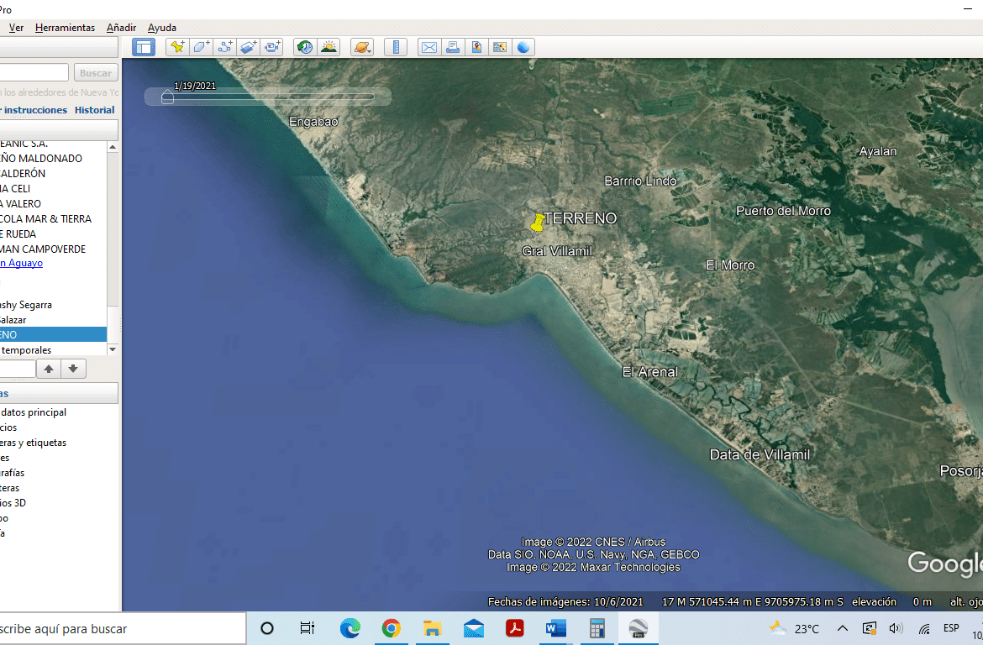
Task: Open Google Earth web globe icon
Action: [523, 47]
